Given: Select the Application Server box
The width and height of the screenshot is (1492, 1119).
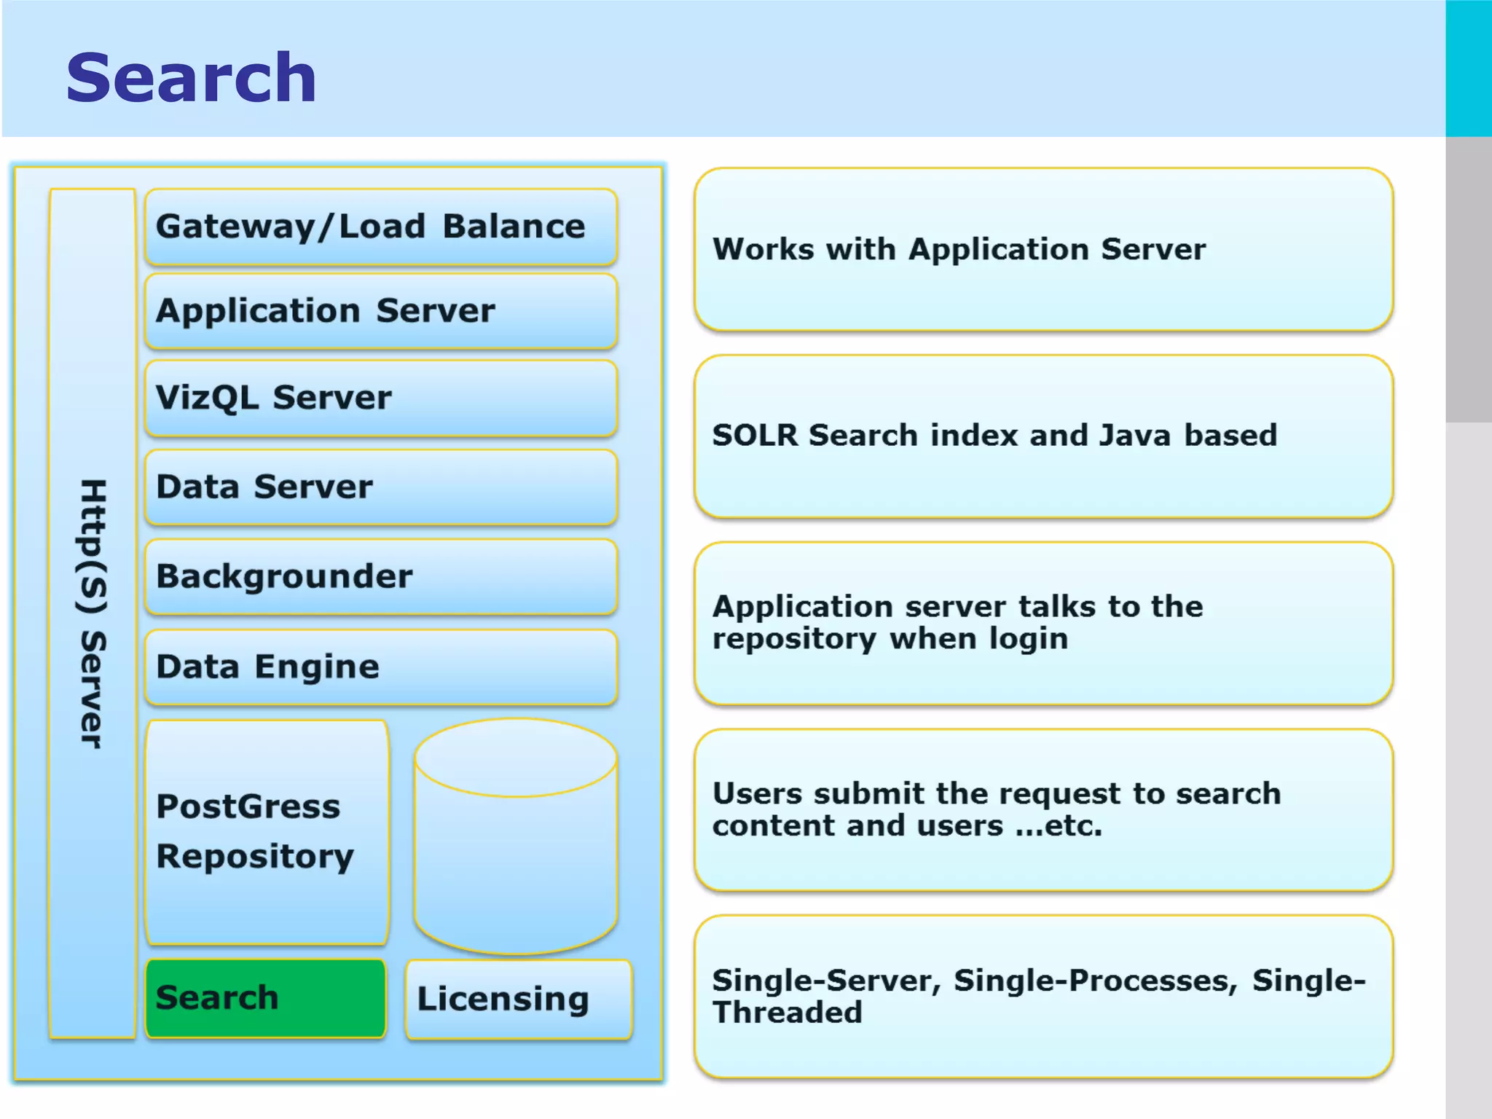Looking at the screenshot, I should (x=381, y=311).
